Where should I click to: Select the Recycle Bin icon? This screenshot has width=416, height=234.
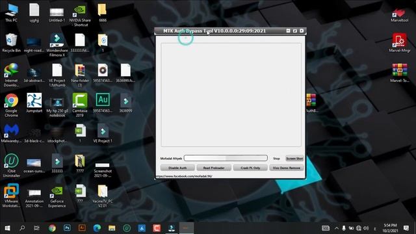11,43
